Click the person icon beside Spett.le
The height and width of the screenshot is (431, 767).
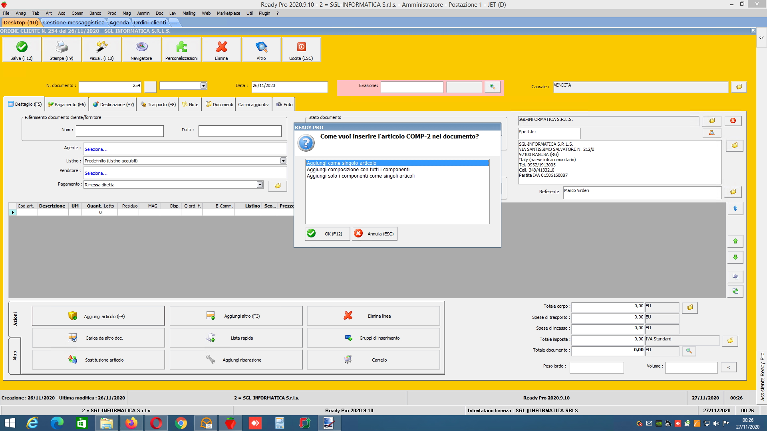coord(712,132)
